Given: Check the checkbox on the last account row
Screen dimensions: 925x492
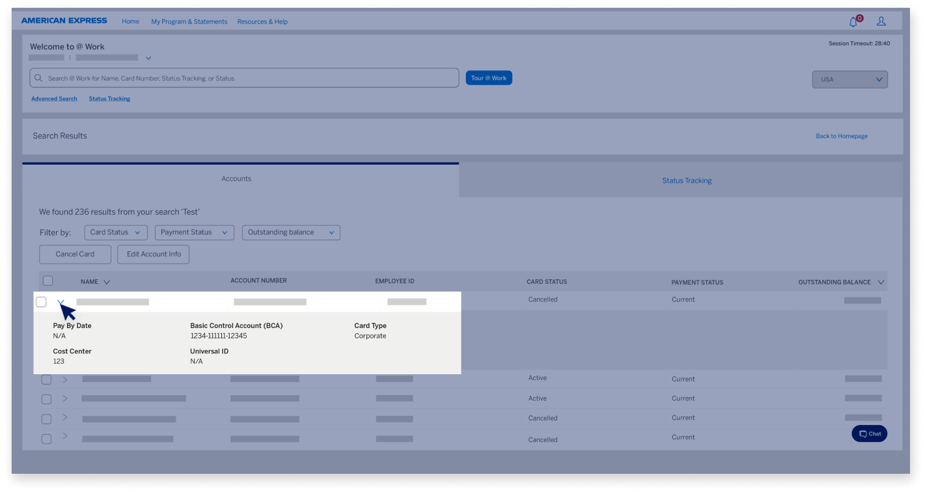Looking at the screenshot, I should click(x=46, y=438).
